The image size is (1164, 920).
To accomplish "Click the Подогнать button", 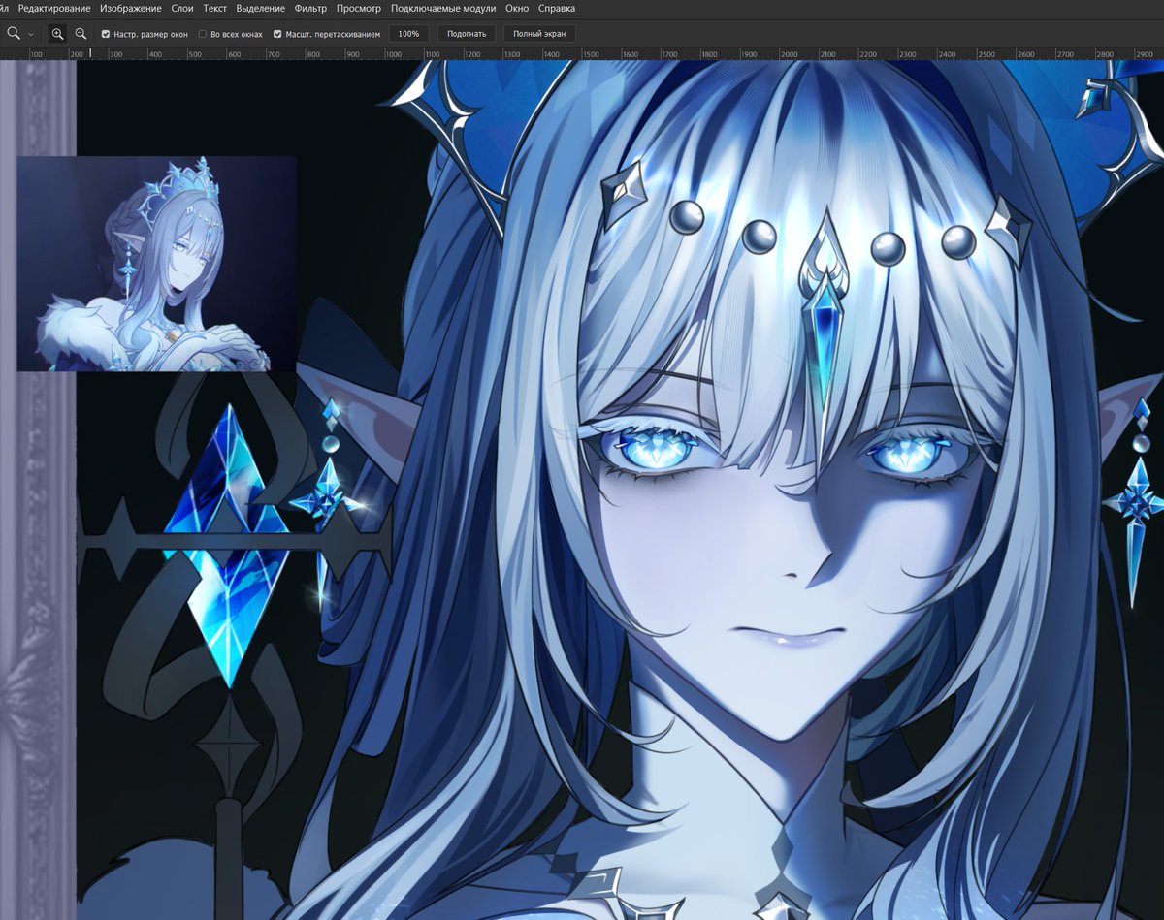I will click(x=467, y=33).
